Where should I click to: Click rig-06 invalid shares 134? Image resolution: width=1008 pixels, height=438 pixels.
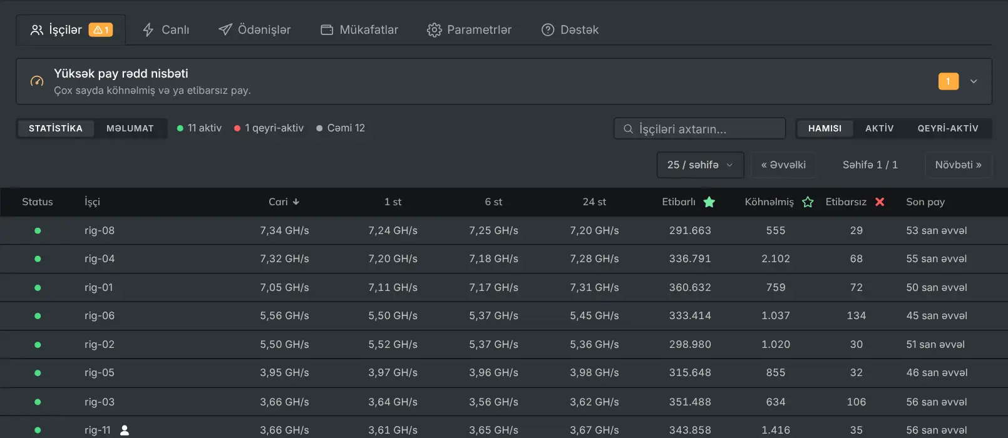pos(856,316)
